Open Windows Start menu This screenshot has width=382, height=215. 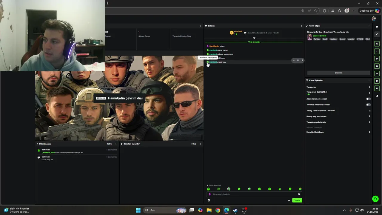(x=138, y=210)
